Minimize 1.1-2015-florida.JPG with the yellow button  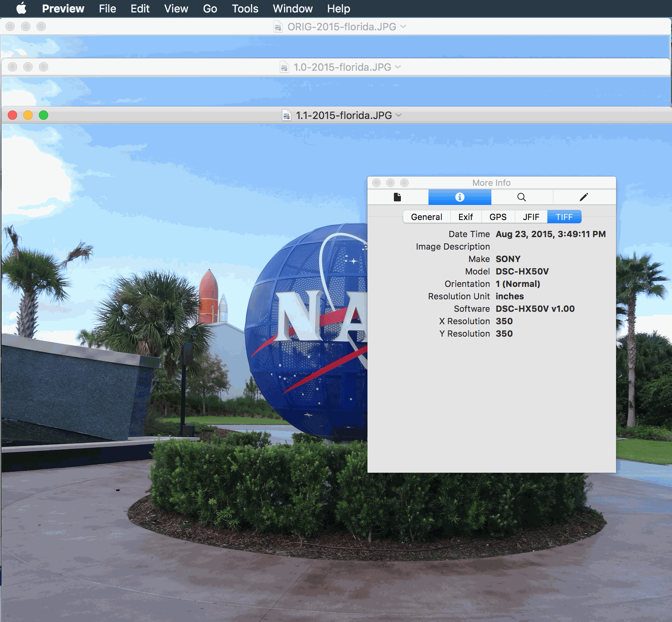(28, 115)
